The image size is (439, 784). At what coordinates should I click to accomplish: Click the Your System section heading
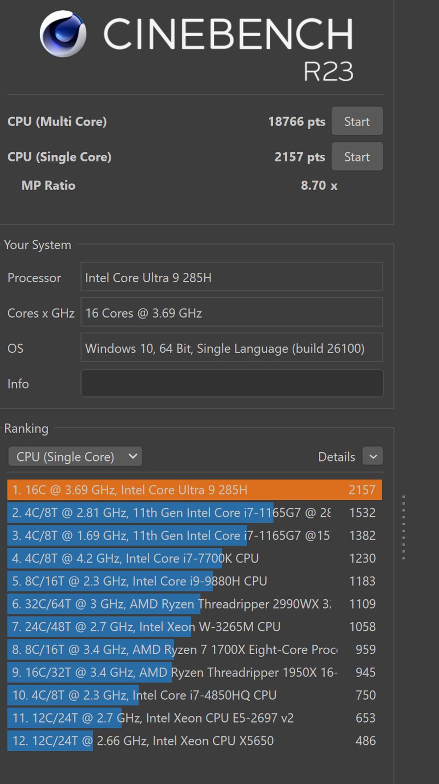pos(38,245)
